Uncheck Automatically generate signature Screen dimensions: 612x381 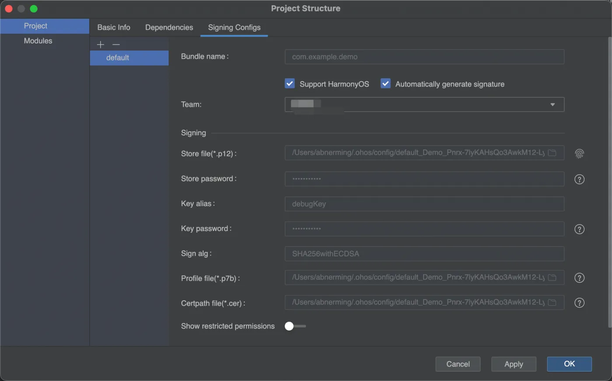click(386, 83)
